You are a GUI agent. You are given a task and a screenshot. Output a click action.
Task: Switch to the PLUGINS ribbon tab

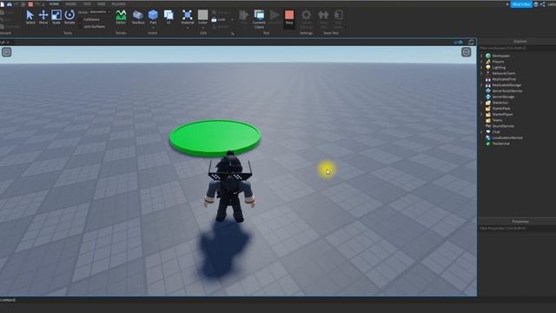[x=118, y=3]
